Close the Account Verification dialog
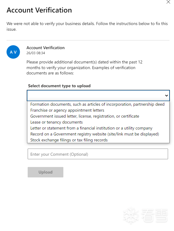This screenshot has width=174, height=231. point(168,2)
